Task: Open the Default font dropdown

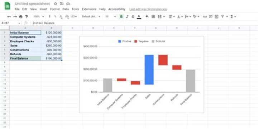Action: pyautogui.click(x=91, y=16)
